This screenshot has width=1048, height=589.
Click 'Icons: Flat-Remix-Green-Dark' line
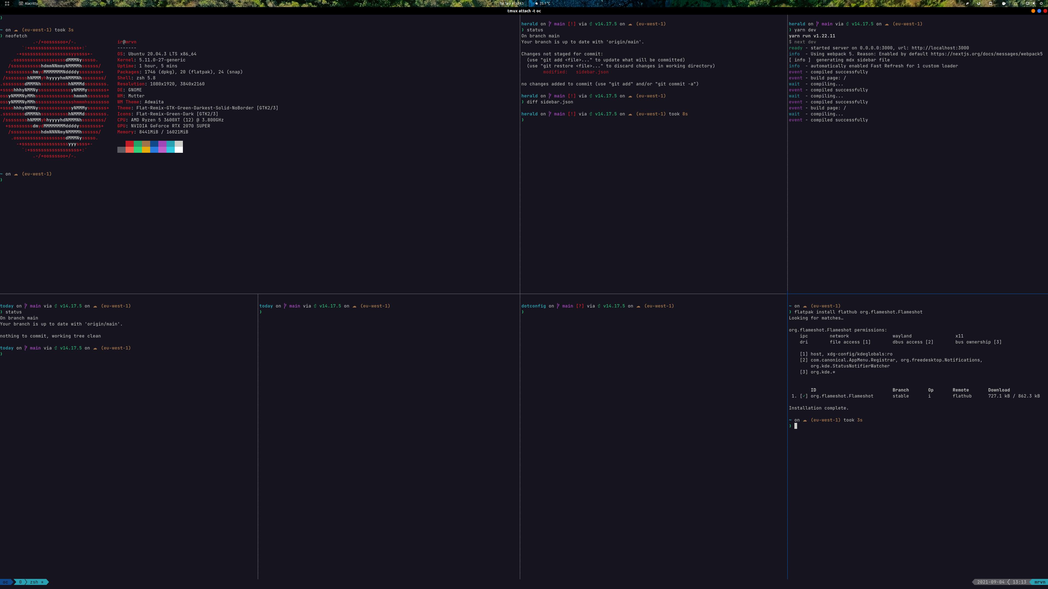click(168, 114)
